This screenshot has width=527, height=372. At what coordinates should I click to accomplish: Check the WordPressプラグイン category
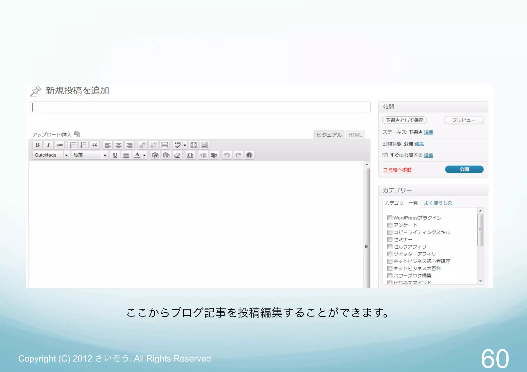click(390, 218)
